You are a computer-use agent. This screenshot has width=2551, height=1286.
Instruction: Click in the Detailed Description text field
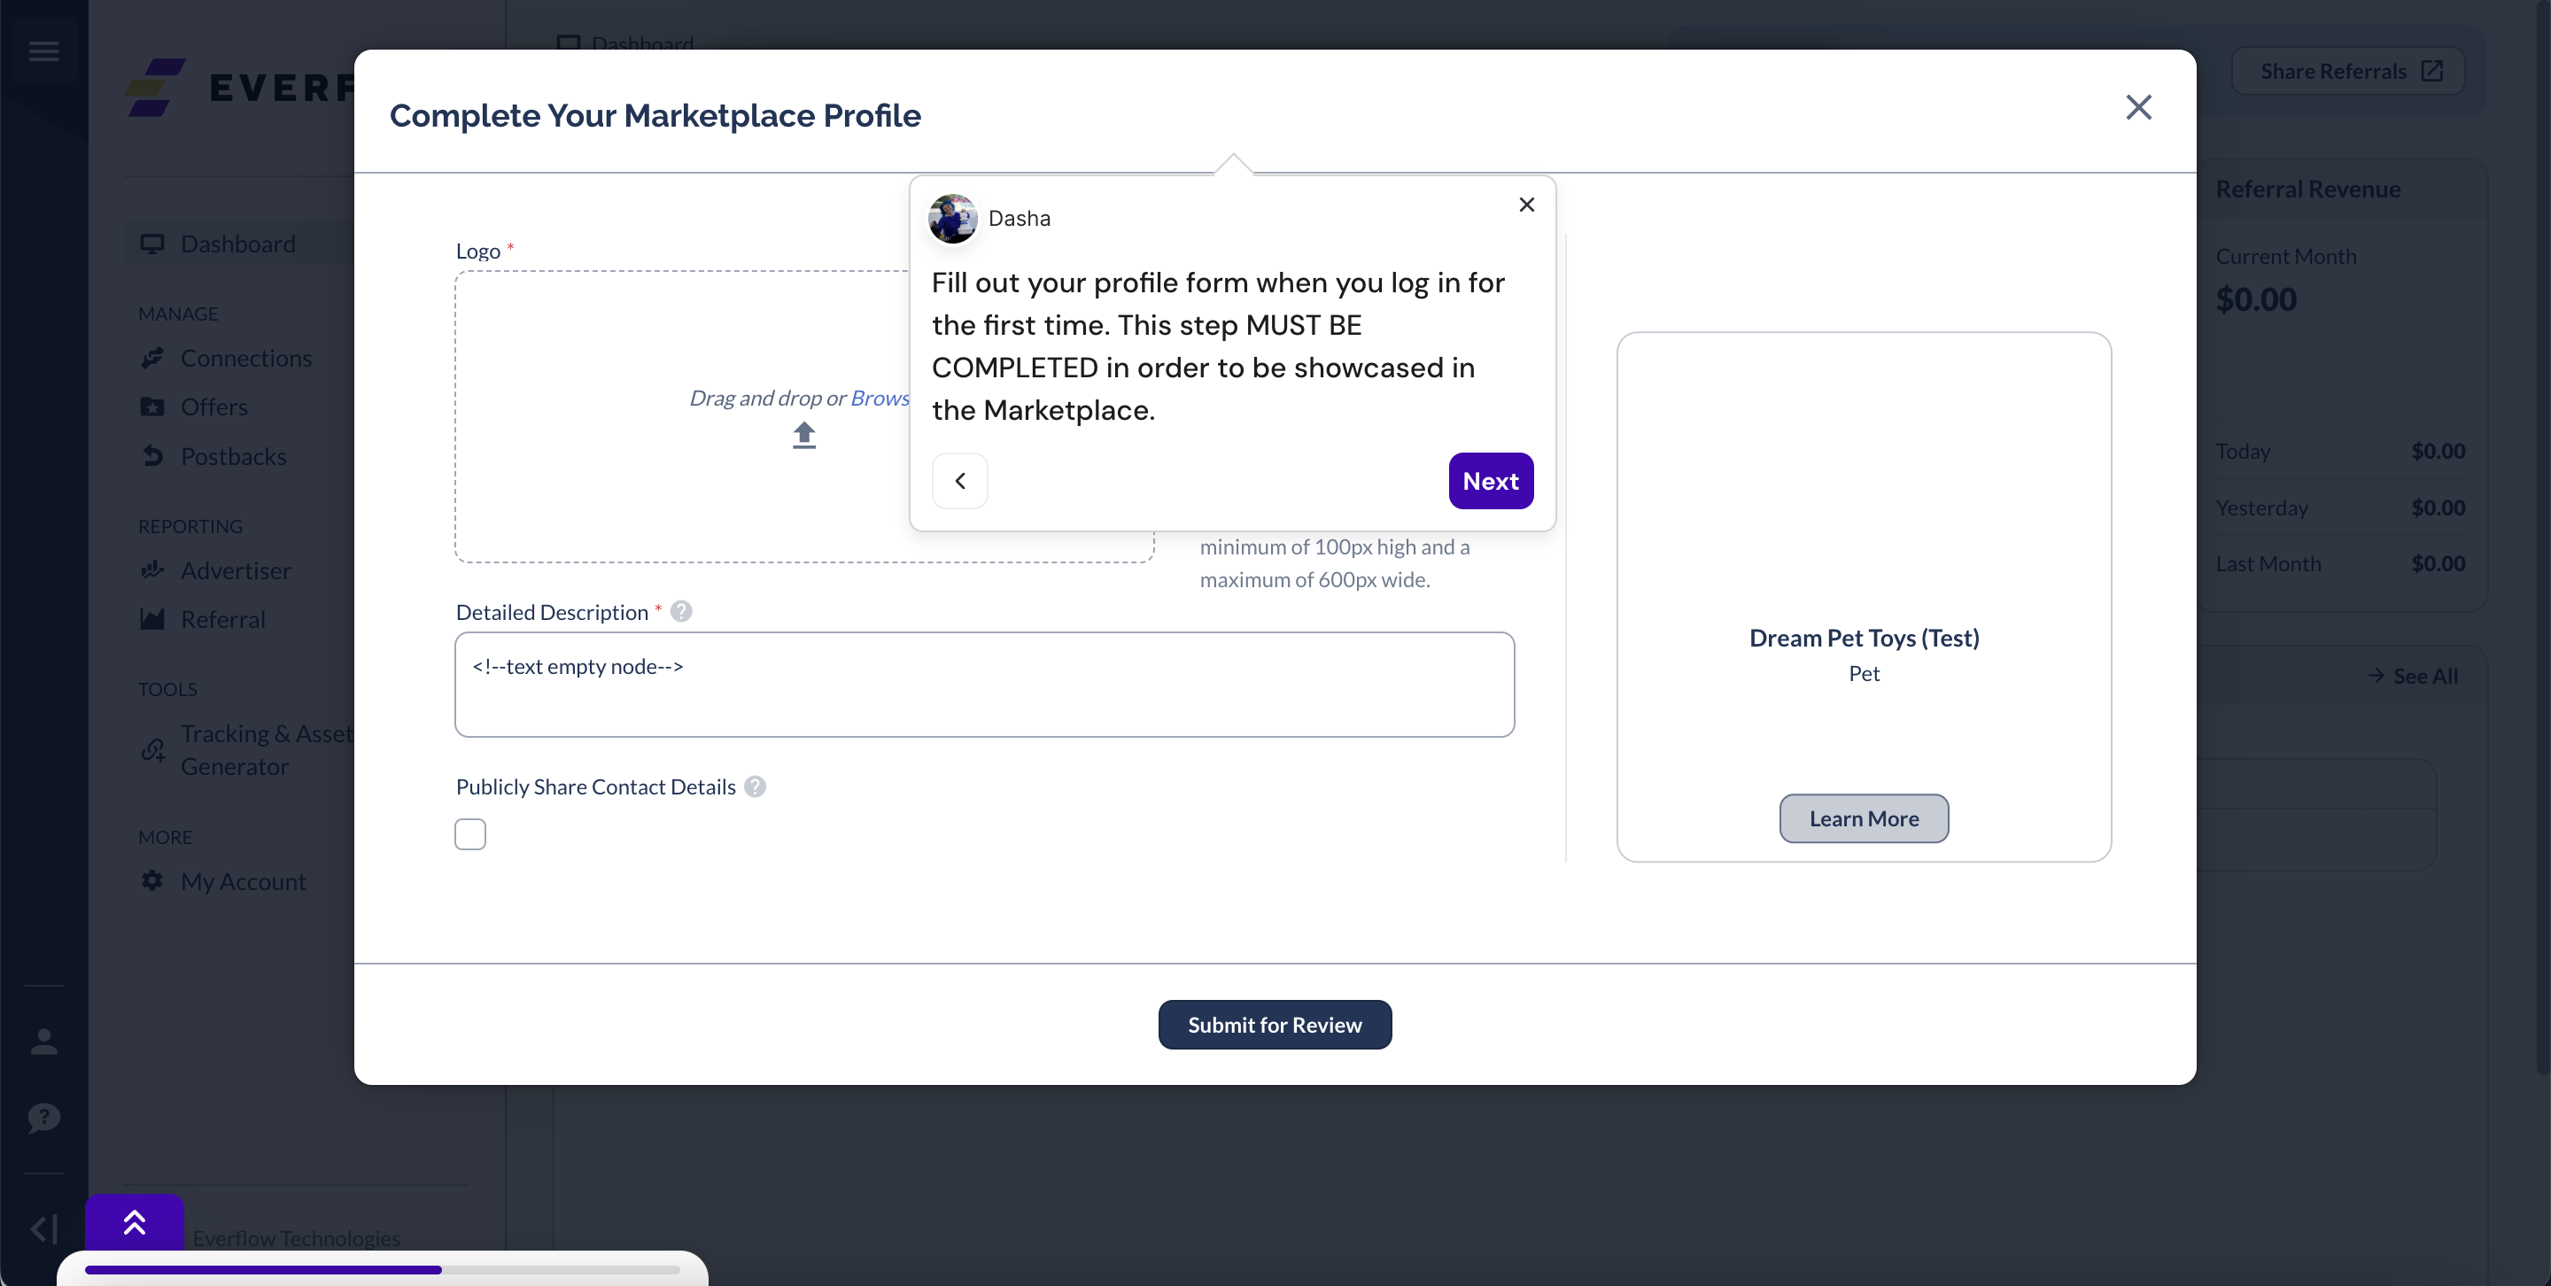[x=984, y=684]
